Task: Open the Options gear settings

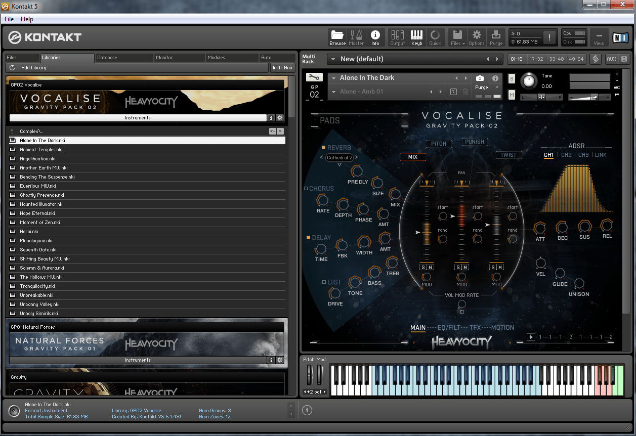Action: tap(477, 37)
